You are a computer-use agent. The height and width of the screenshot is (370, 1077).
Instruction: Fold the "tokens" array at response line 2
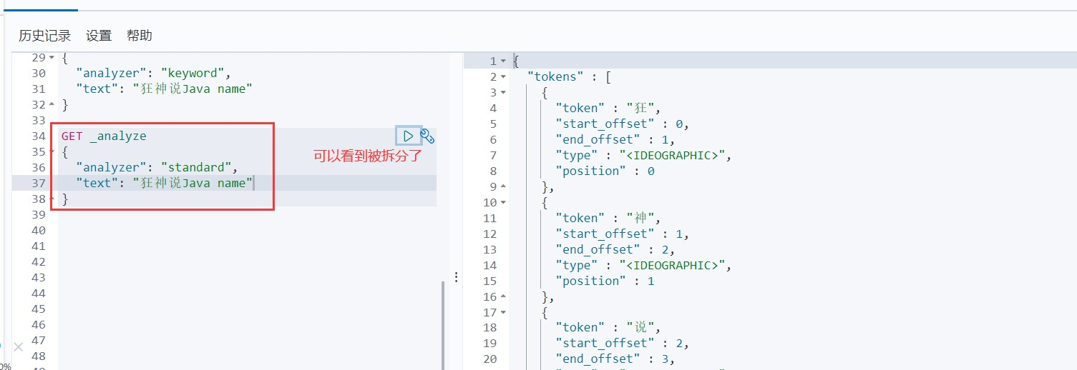pos(503,77)
